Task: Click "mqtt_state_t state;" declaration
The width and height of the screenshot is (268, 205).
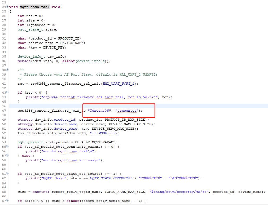Action: pyautogui.click(x=38, y=30)
